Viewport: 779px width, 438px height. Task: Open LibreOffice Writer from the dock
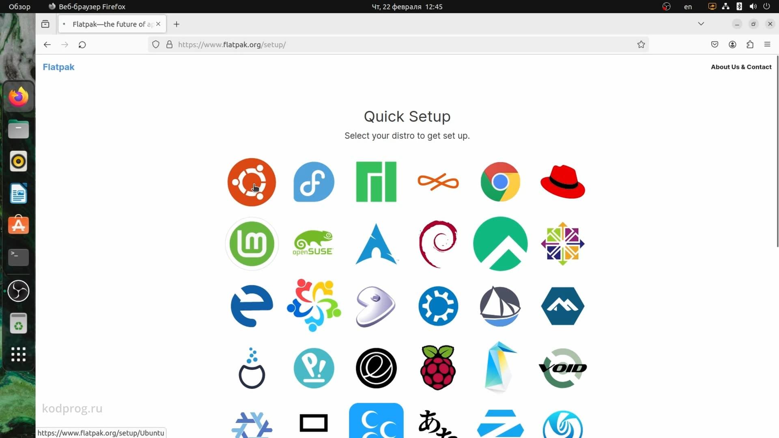click(19, 193)
